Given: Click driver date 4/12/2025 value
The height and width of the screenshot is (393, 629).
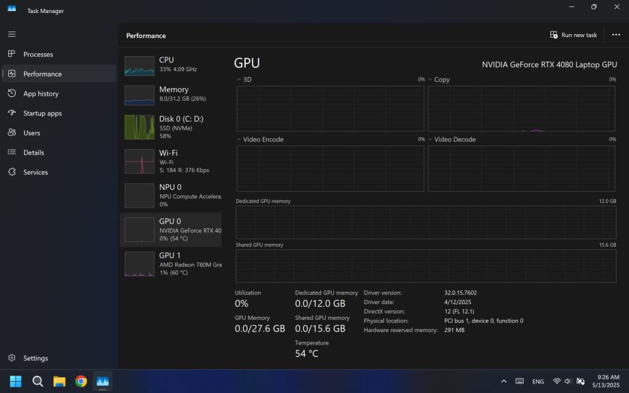Looking at the screenshot, I should tap(457, 302).
